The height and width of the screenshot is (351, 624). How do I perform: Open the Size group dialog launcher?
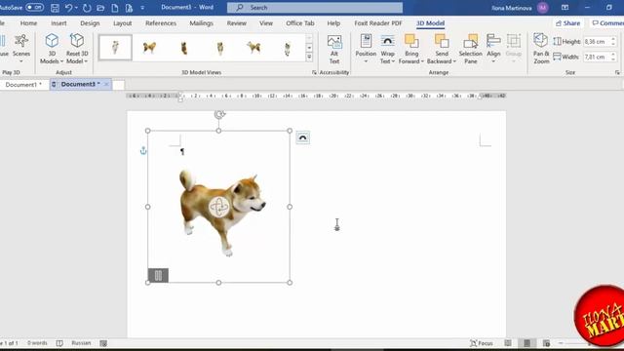pyautogui.click(x=617, y=72)
